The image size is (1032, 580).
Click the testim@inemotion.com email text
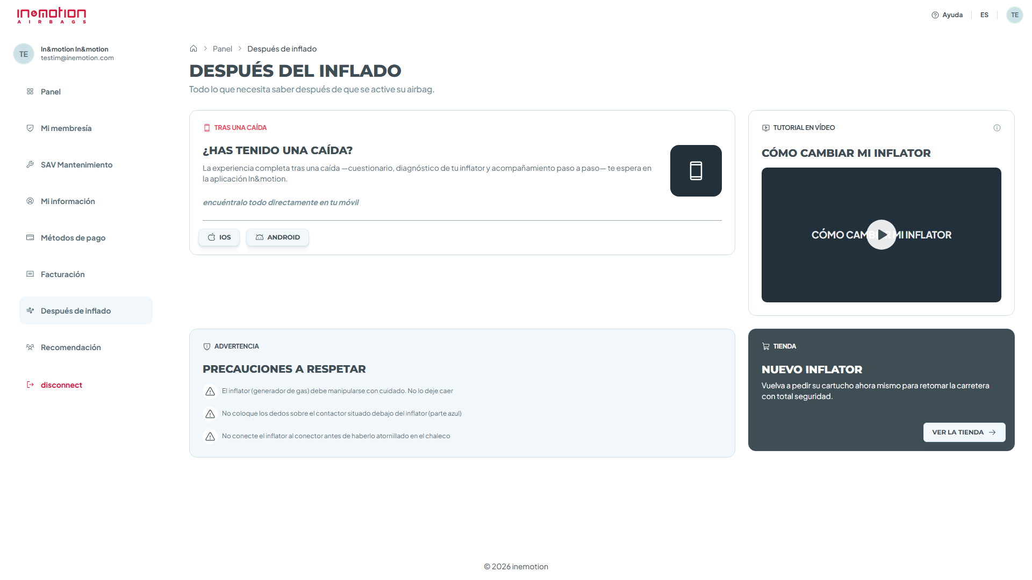pos(77,58)
